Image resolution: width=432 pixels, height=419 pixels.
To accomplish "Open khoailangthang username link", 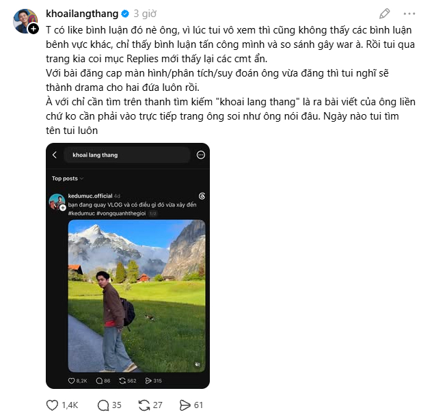I will point(82,14).
